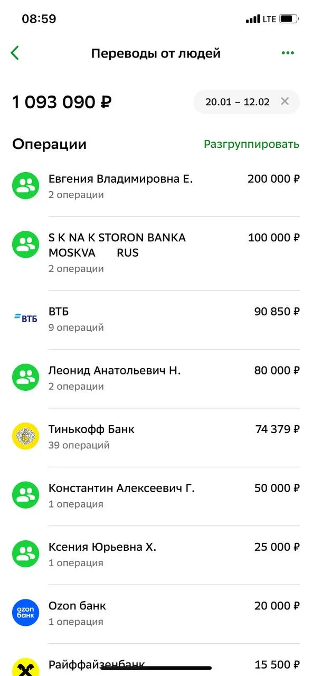
Task: Select the icon next to Ксения Юрьевна Х.
Action: [25, 553]
